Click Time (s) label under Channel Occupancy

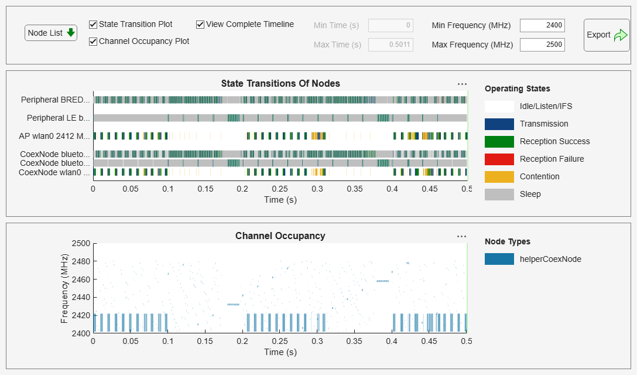(x=280, y=352)
